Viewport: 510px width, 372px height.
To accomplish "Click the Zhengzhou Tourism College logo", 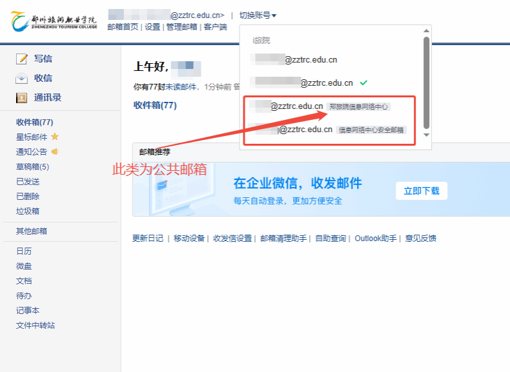I will (54, 19).
